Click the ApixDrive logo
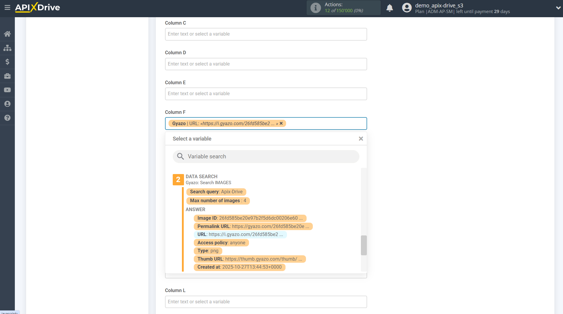Image resolution: width=563 pixels, height=314 pixels. [37, 8]
